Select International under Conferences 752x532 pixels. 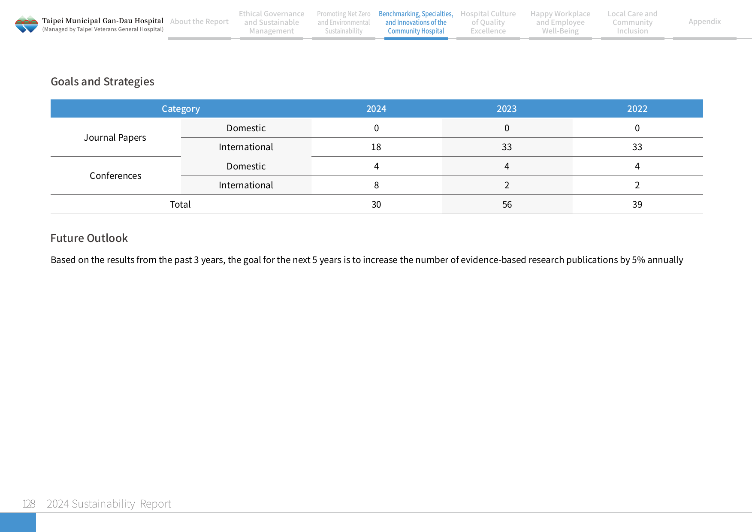tap(246, 185)
